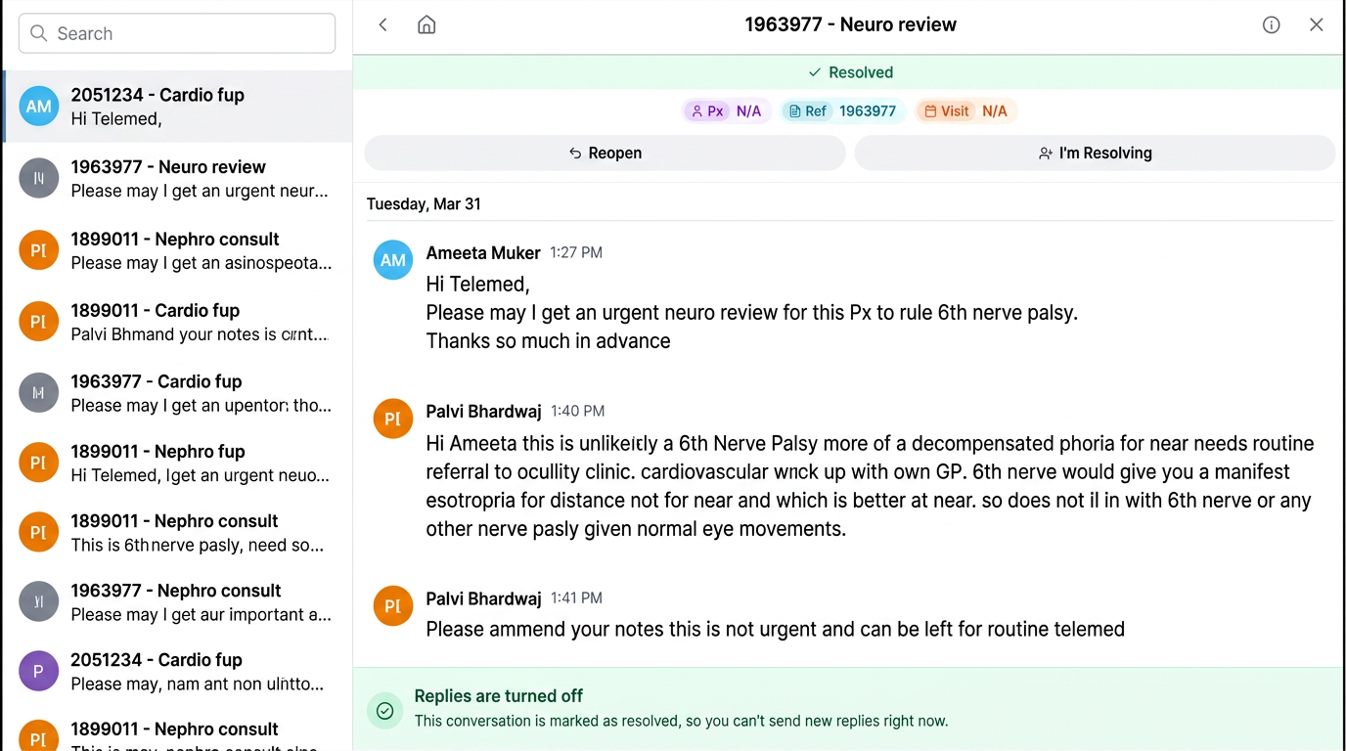Click the person icon in Px tag
The height and width of the screenshot is (751, 1346).
697,111
